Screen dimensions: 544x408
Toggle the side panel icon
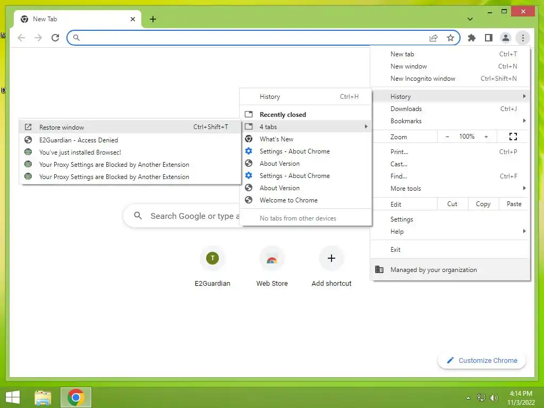[x=489, y=38]
